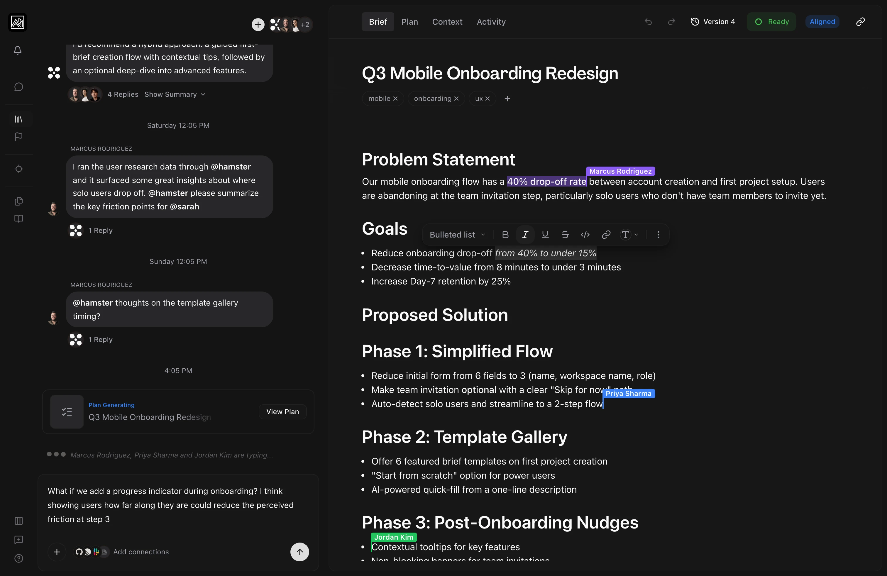Insert a hyperlink using the link icon
This screenshot has height=576, width=887.
tap(606, 235)
